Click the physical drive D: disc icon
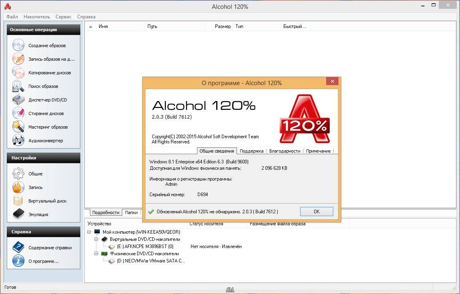This screenshot has height=294, width=460. point(112,261)
